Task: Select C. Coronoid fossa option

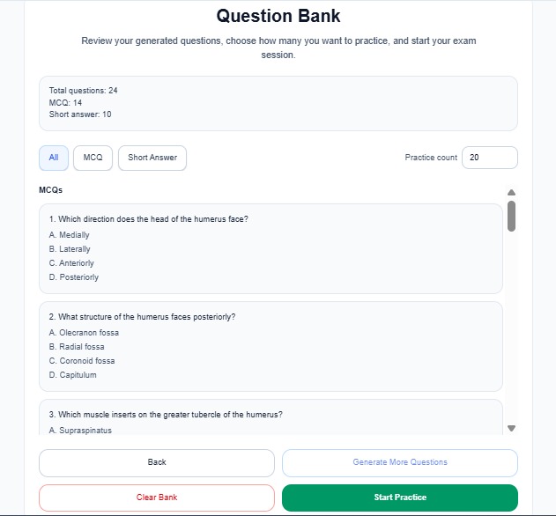Action: (83, 361)
